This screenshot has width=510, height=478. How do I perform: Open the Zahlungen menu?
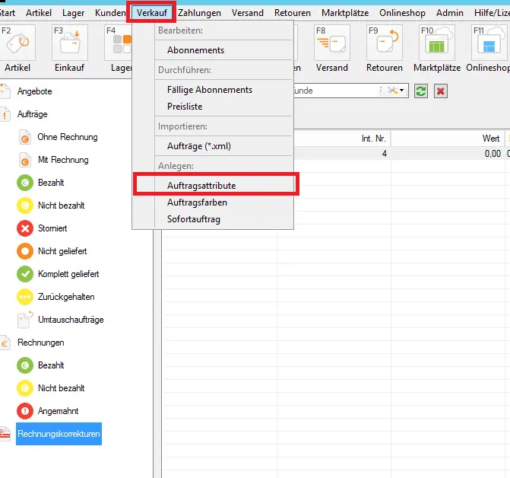pos(199,13)
